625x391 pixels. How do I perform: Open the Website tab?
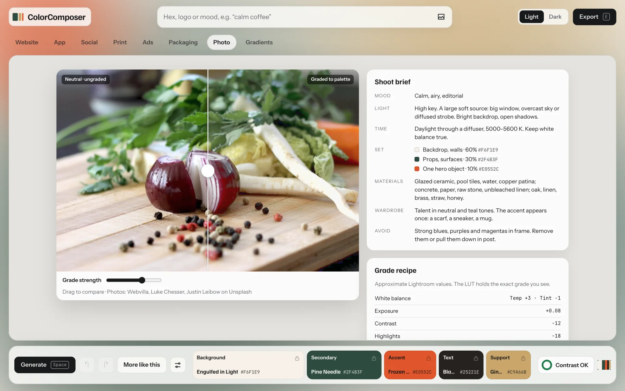point(27,42)
